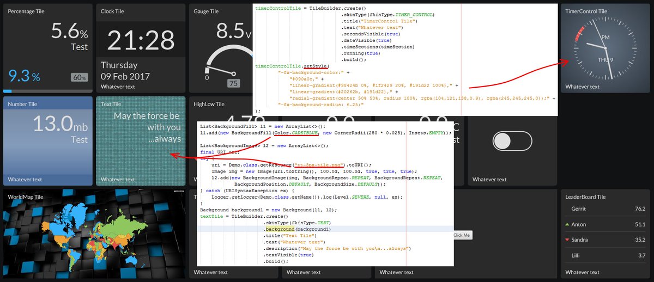
Task: Click Anton's score 51.1
Action: [640, 224]
